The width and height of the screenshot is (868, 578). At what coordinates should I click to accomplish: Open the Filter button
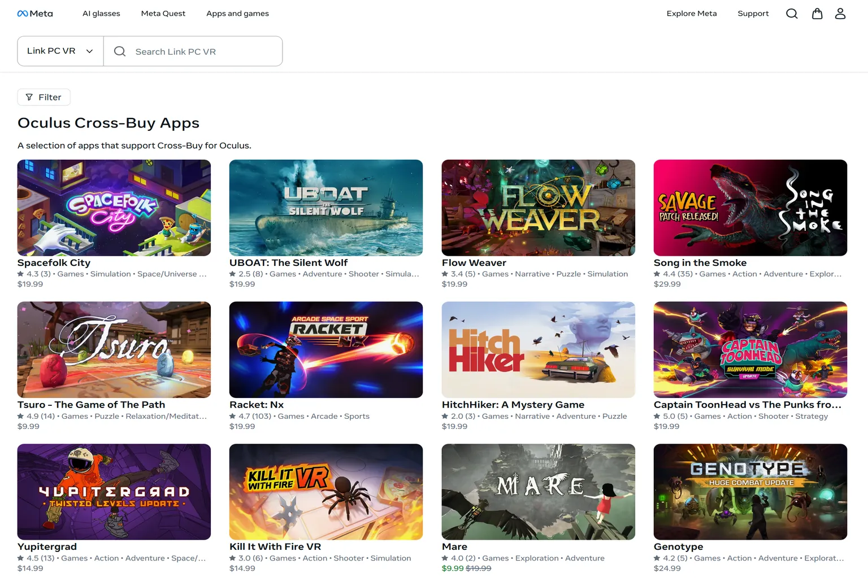pyautogui.click(x=44, y=97)
